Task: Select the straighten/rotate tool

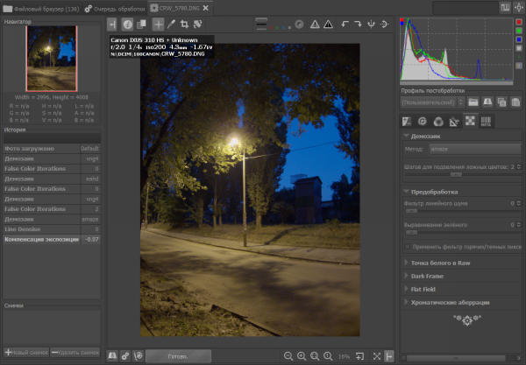Action: (x=197, y=25)
